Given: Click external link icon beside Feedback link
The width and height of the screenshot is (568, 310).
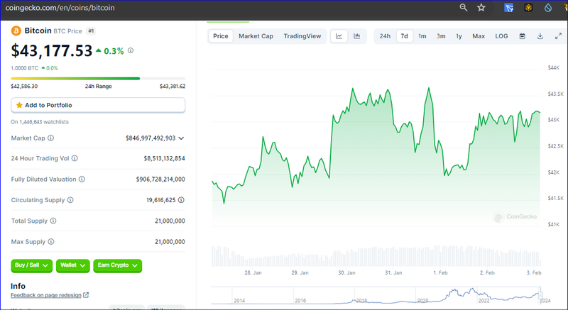Looking at the screenshot, I should (86, 295).
